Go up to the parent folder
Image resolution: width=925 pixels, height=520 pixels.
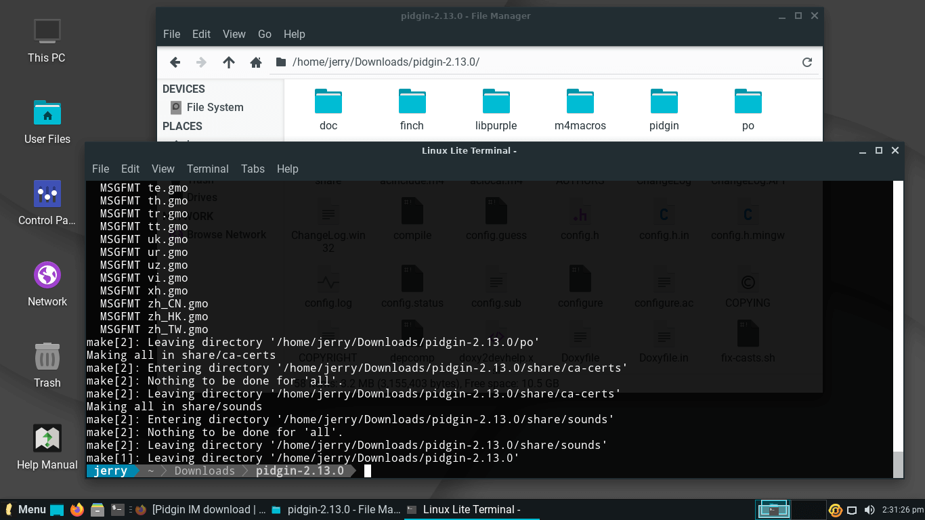tap(229, 62)
